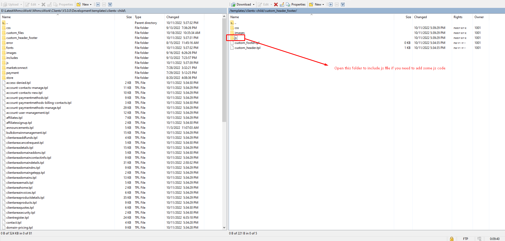Sort local files by Type column
The image size is (505, 241).
pyautogui.click(x=138, y=17)
